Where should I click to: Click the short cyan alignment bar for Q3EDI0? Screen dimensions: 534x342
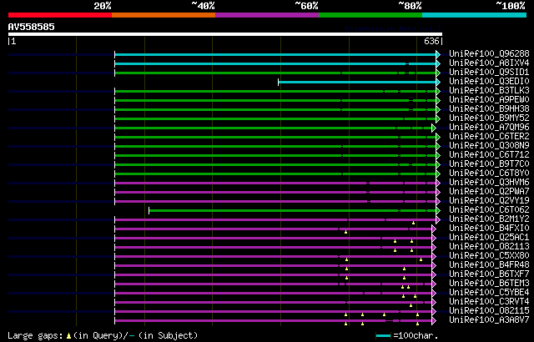pyautogui.click(x=357, y=82)
